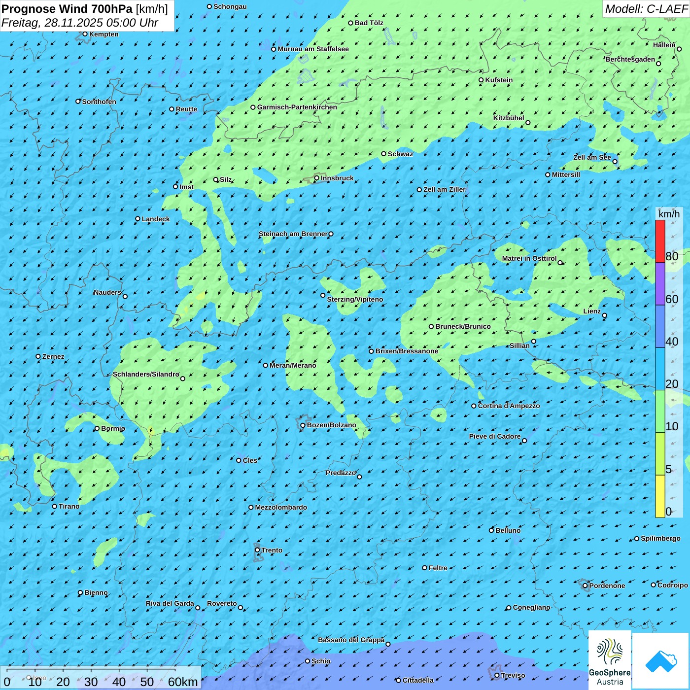Click the 'Schlanders/Silandro' label
The height and width of the screenshot is (690, 690).
click(146, 374)
